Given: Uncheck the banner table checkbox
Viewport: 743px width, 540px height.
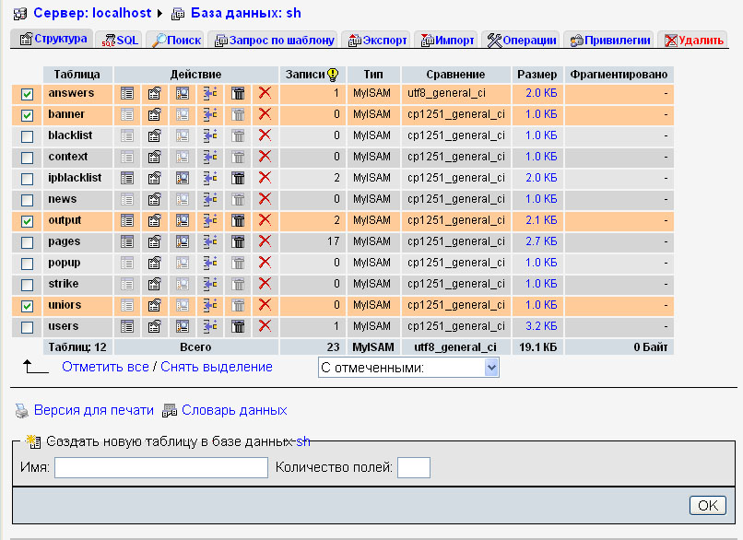Looking at the screenshot, I should pyautogui.click(x=27, y=115).
